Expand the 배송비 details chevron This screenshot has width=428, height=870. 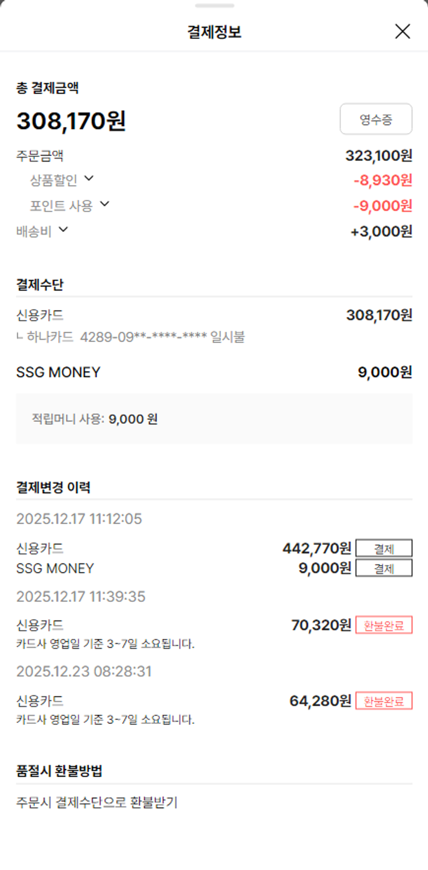pyautogui.click(x=63, y=229)
